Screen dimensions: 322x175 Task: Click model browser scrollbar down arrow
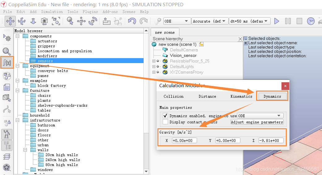pos(146,171)
